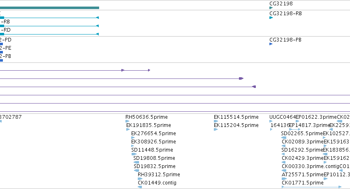This screenshot has width=350, height=189.
Task: Click the CK01449.contig label
Action: tap(157, 183)
